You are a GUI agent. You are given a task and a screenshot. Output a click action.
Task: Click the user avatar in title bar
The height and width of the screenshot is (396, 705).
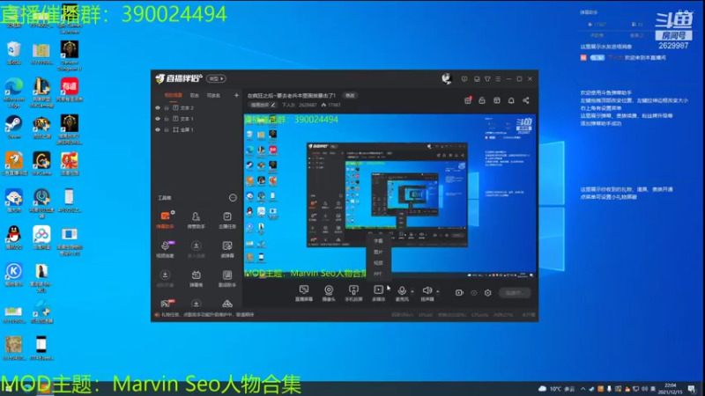pos(446,79)
